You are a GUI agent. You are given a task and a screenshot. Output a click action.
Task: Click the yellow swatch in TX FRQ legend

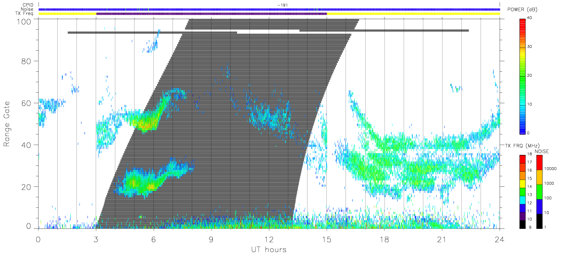(x=523, y=184)
